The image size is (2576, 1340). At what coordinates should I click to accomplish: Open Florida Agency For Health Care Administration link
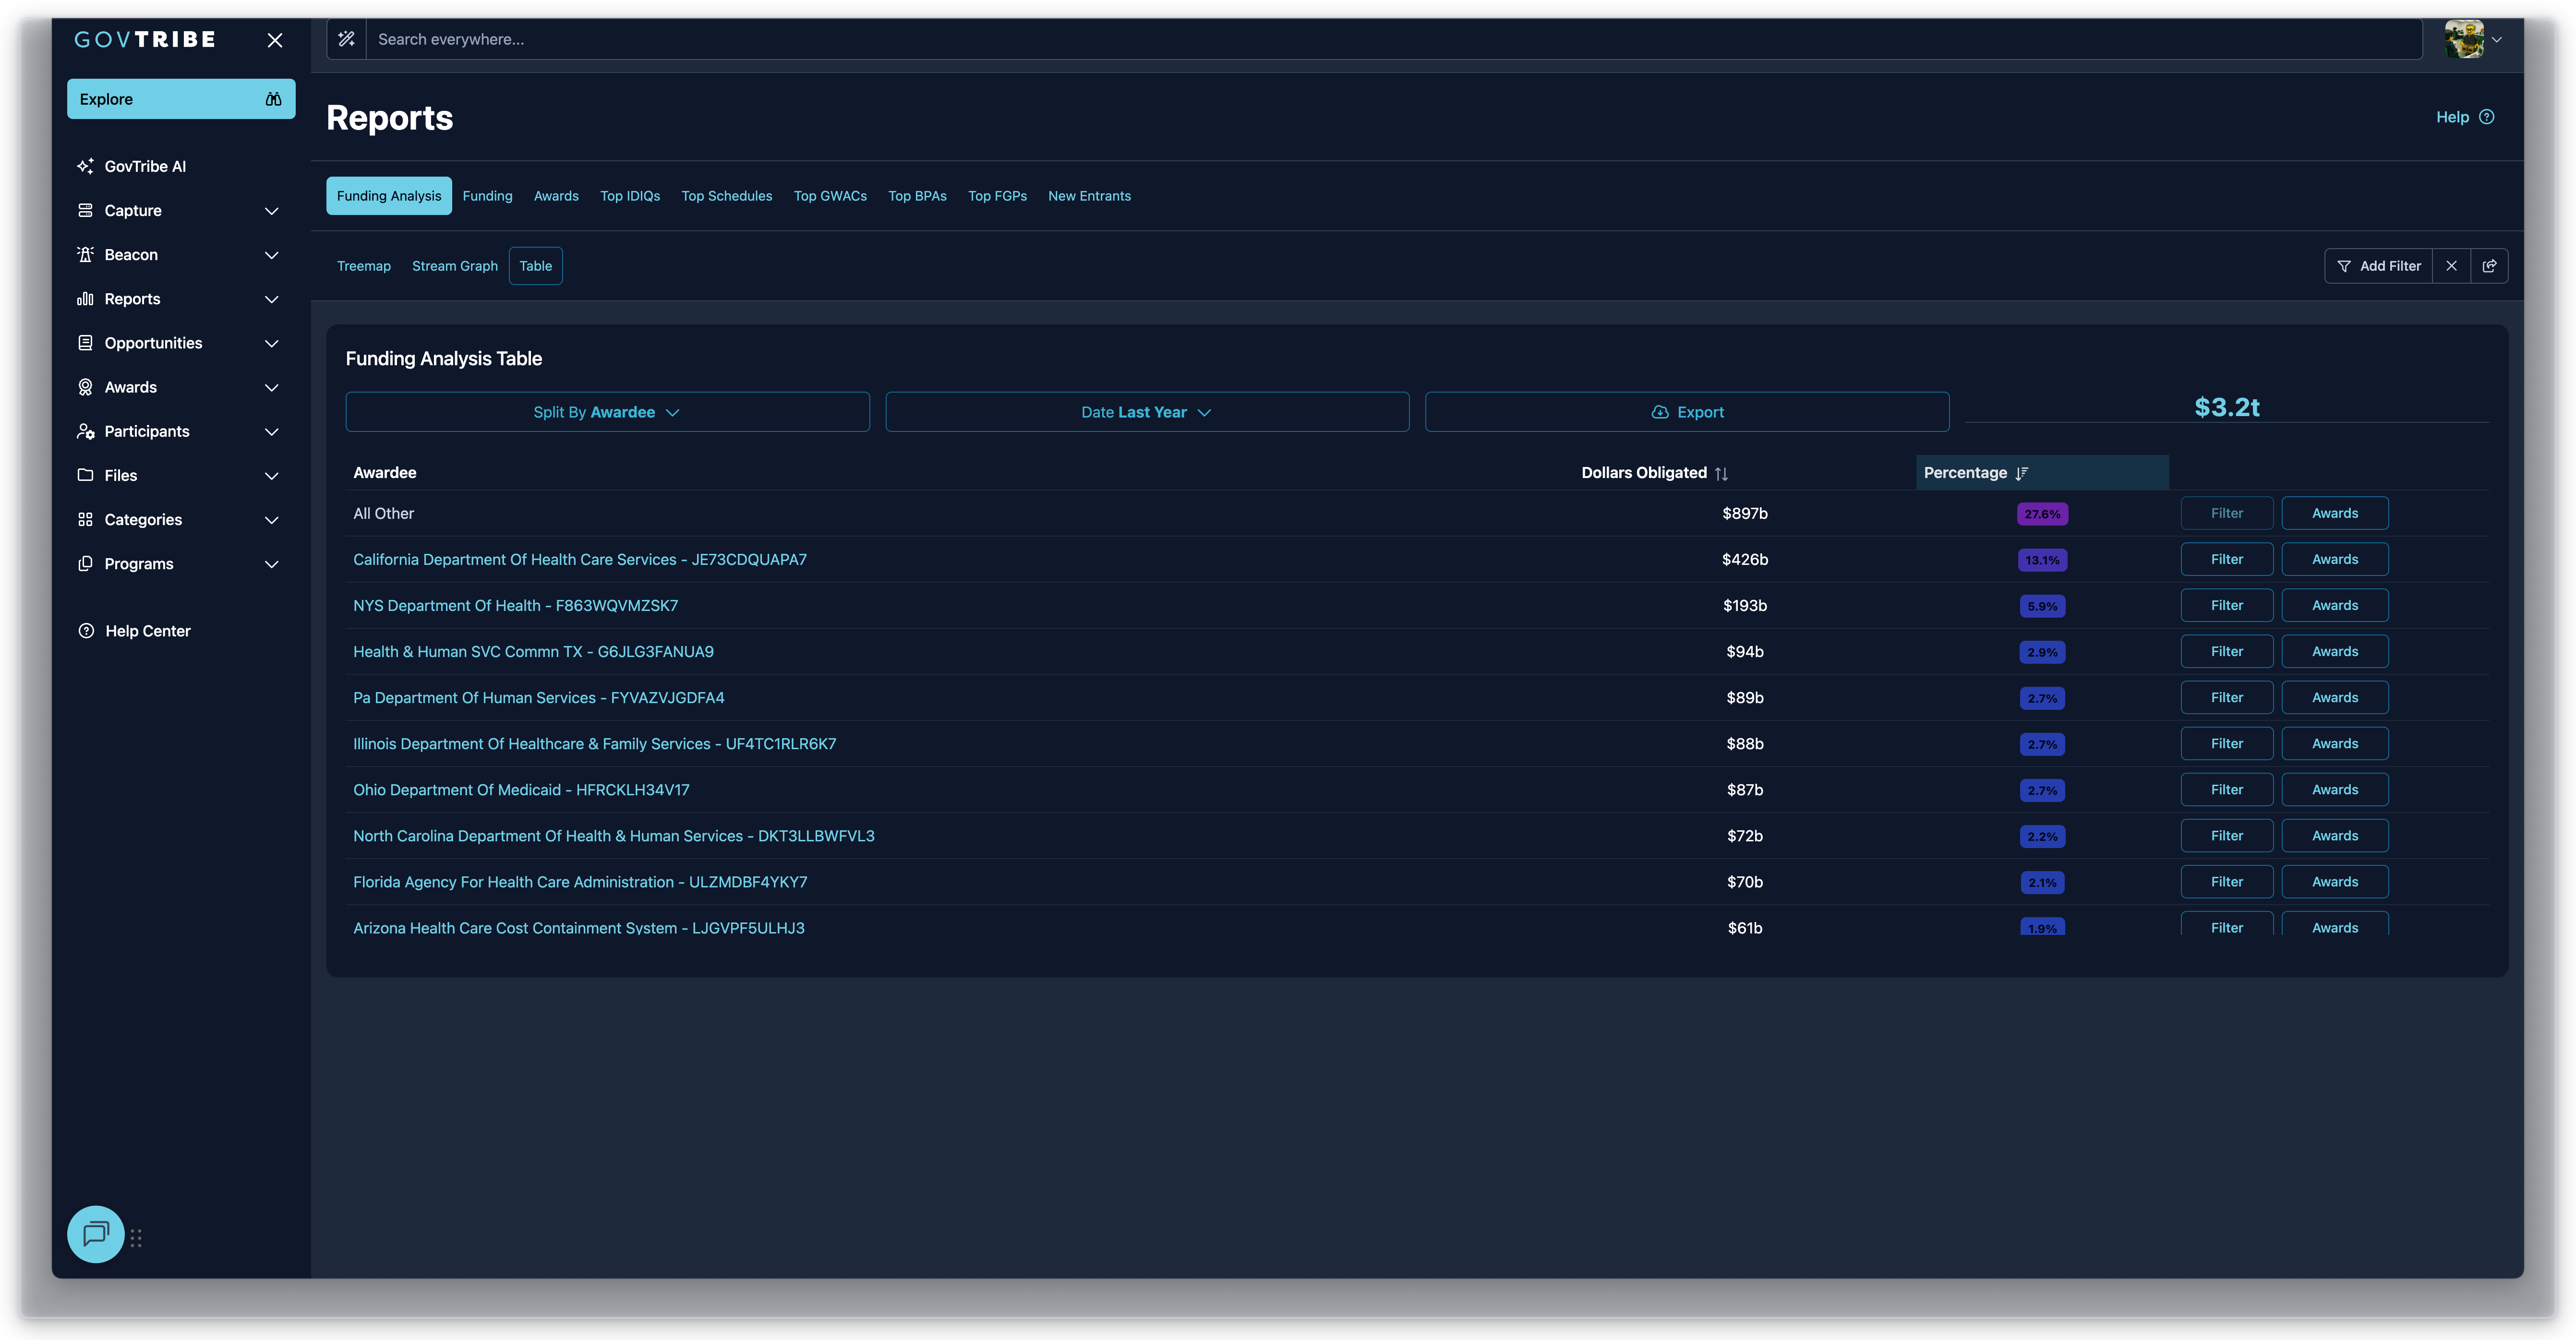click(x=580, y=882)
